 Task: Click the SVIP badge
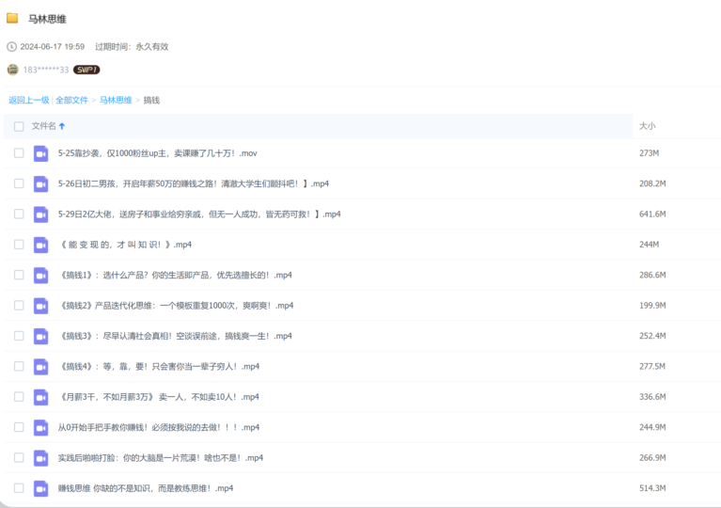(86, 70)
